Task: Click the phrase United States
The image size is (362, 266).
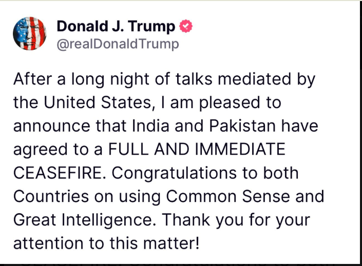Action: coord(98,103)
